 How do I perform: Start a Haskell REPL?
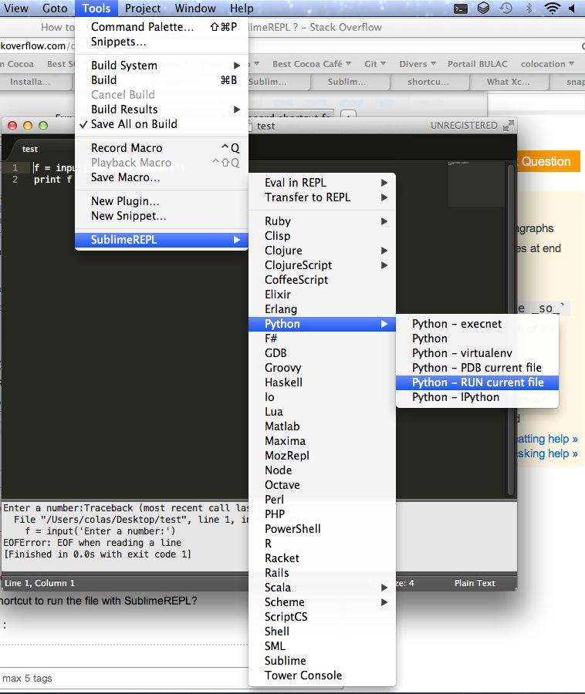click(x=322, y=382)
